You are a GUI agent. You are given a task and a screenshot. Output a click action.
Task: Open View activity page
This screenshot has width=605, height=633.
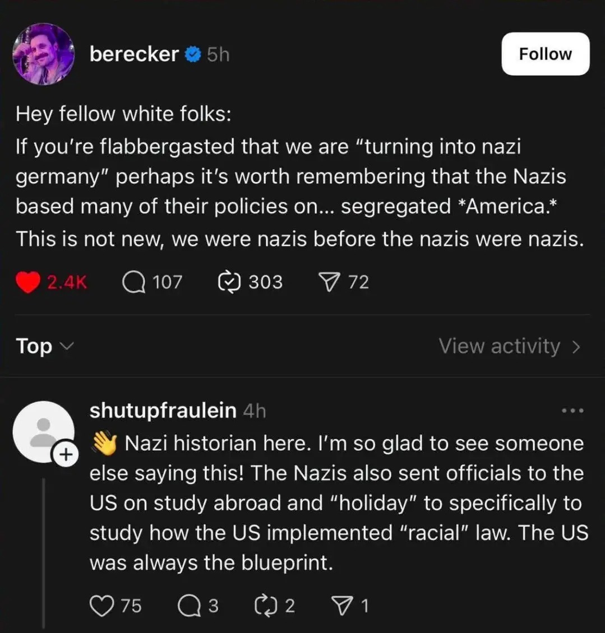click(x=499, y=346)
